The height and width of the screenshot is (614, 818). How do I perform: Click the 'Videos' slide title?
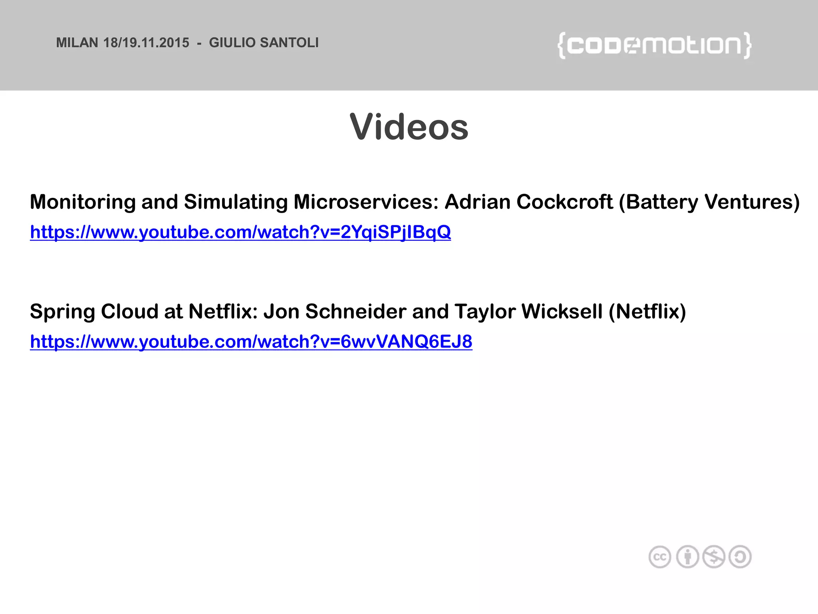coord(409,127)
